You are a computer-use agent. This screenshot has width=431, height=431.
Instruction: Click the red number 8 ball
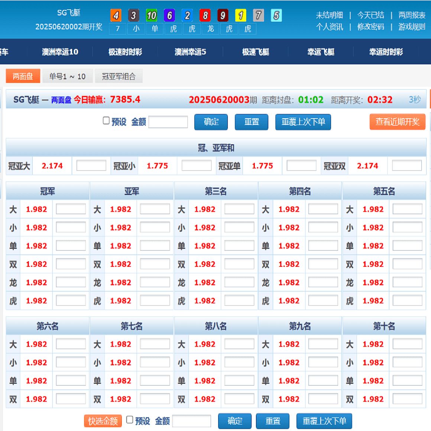(x=205, y=15)
